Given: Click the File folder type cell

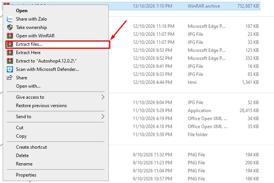Looking at the screenshot, I should (x=198, y=135).
